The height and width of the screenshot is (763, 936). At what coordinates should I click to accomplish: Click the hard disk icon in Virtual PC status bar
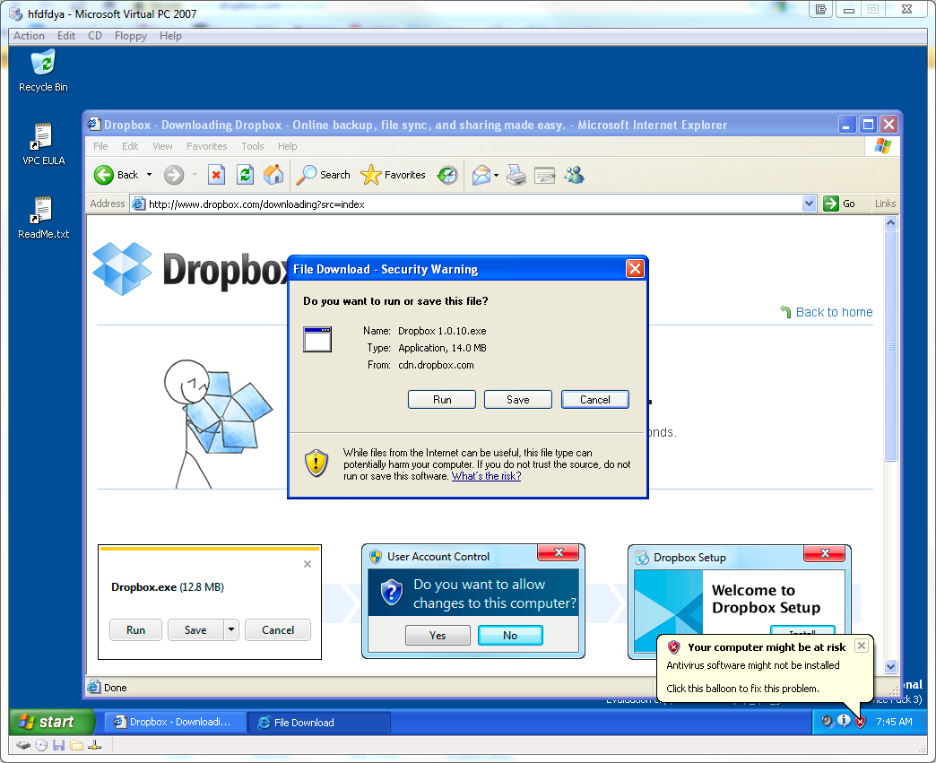tap(23, 745)
